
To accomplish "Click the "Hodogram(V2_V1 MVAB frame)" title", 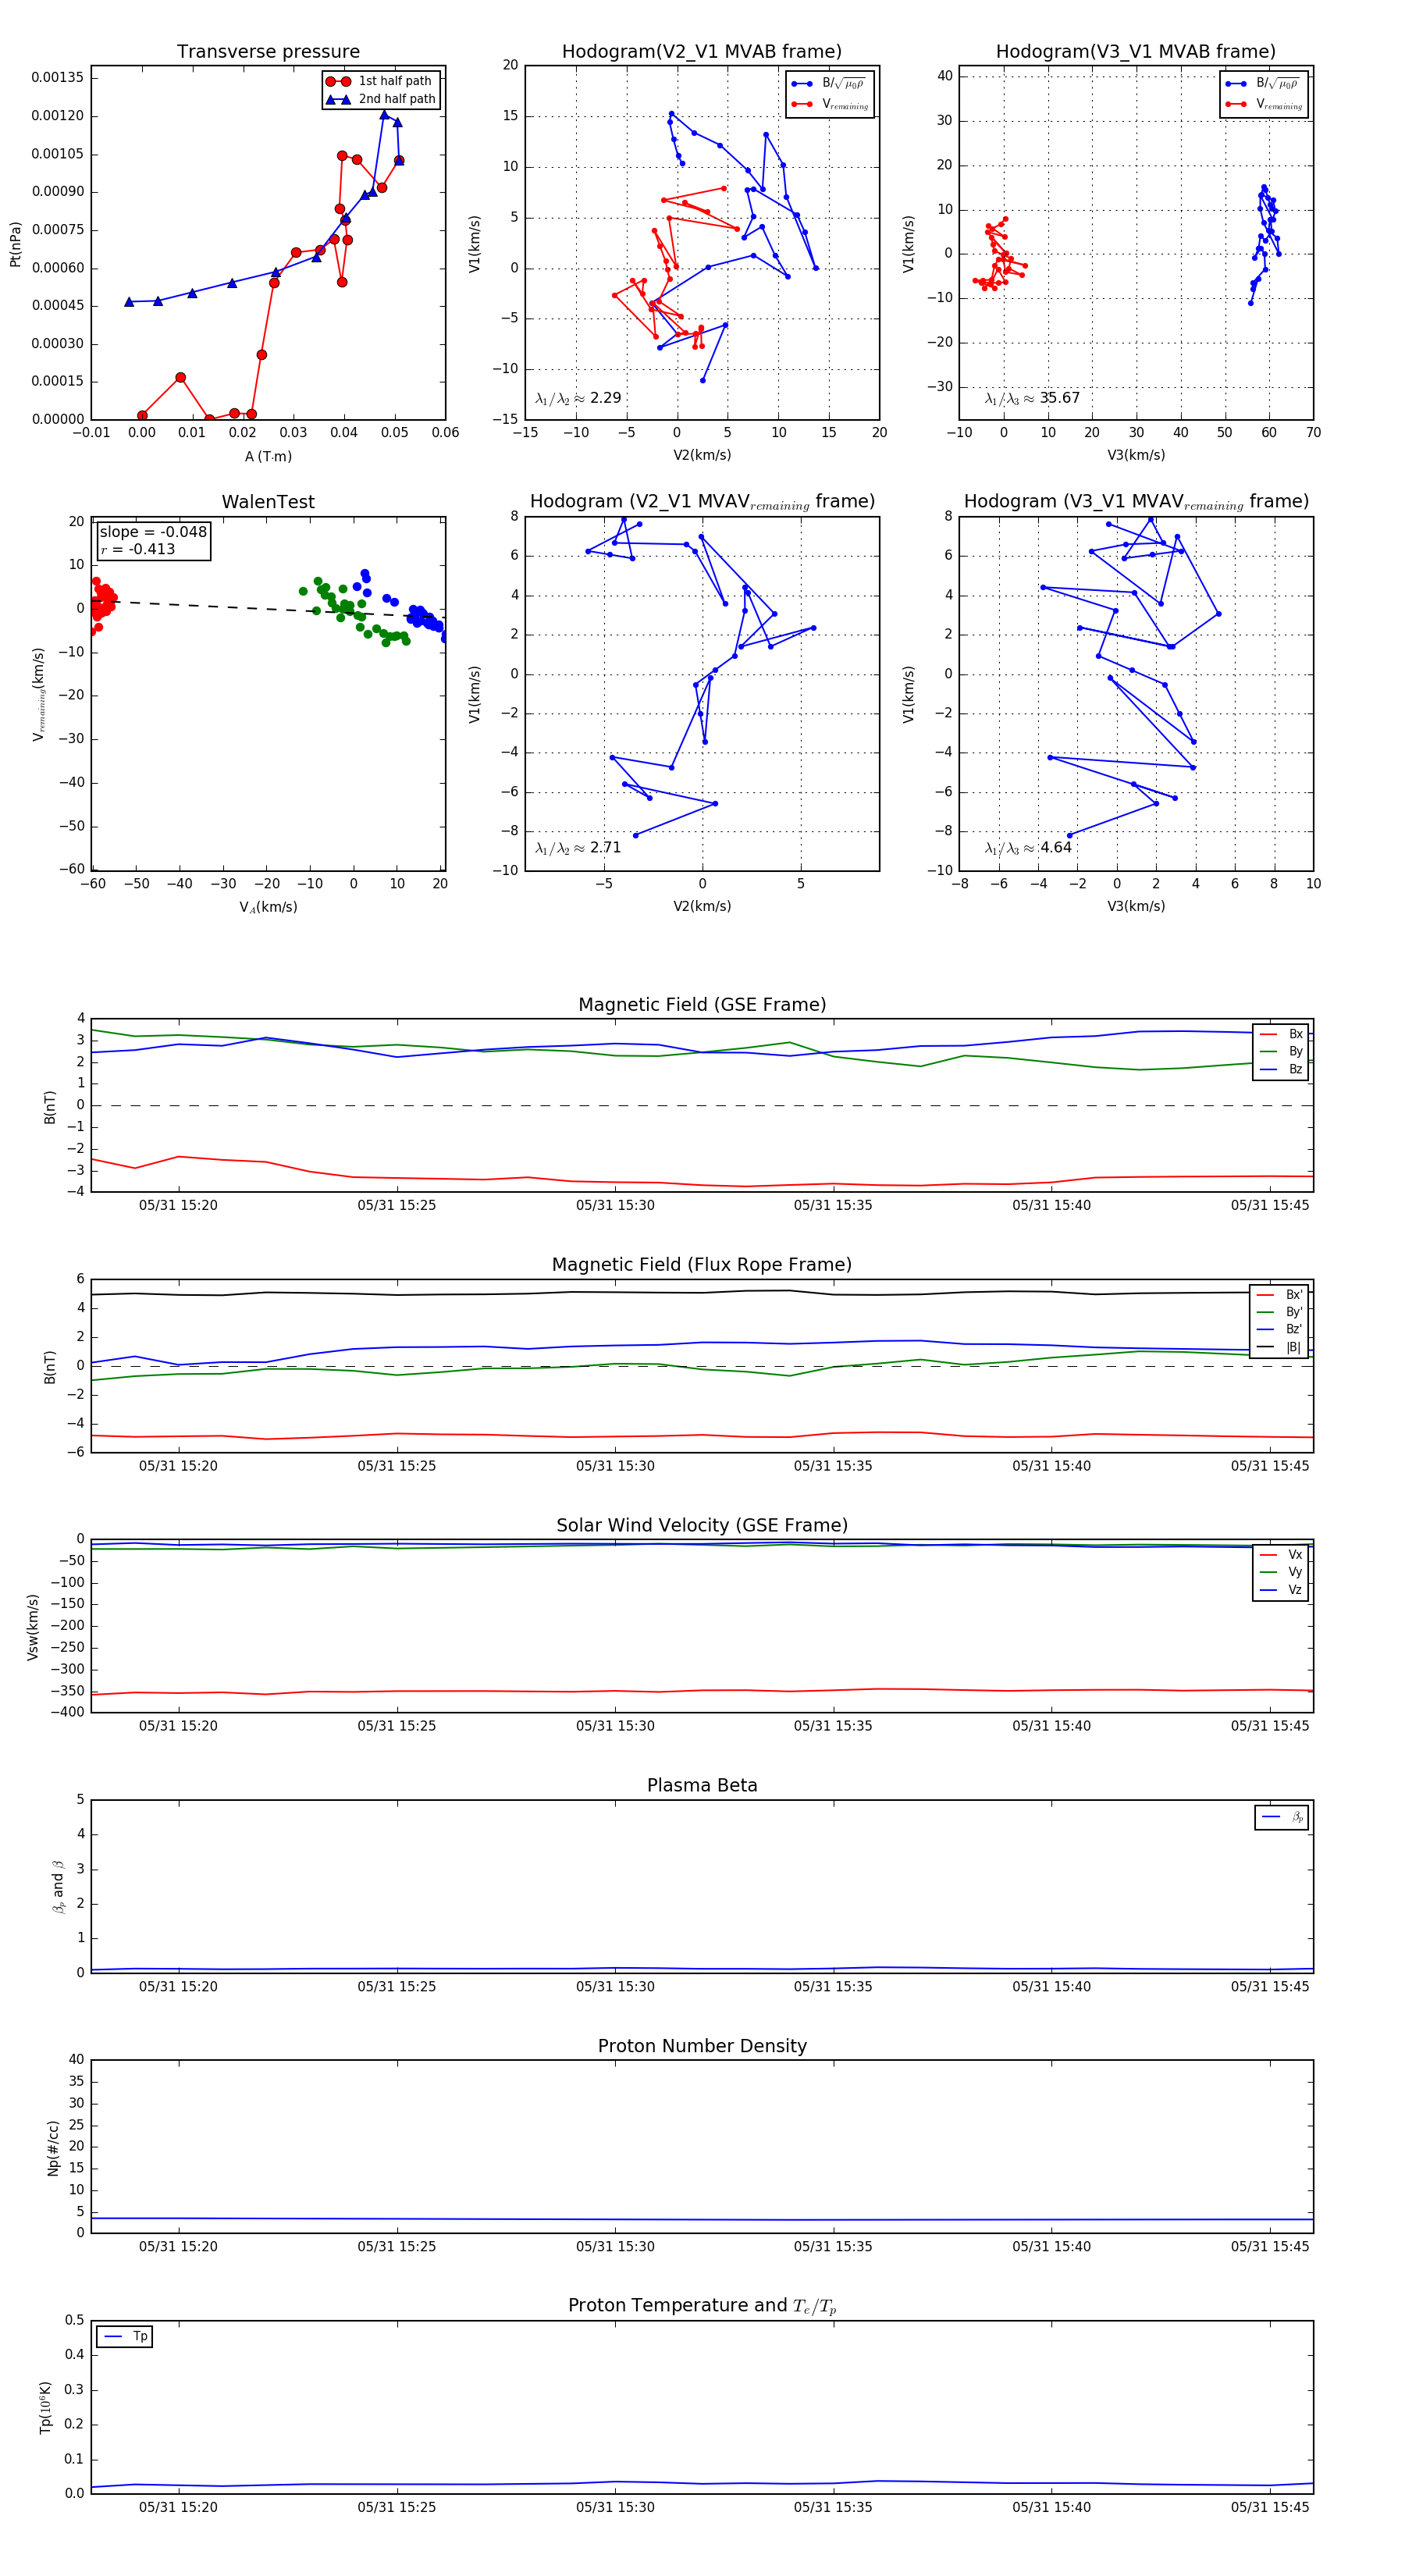I will [x=702, y=52].
